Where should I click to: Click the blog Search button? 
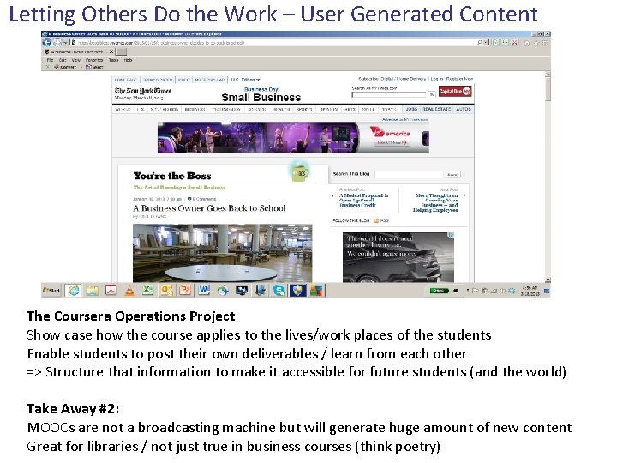tap(453, 174)
